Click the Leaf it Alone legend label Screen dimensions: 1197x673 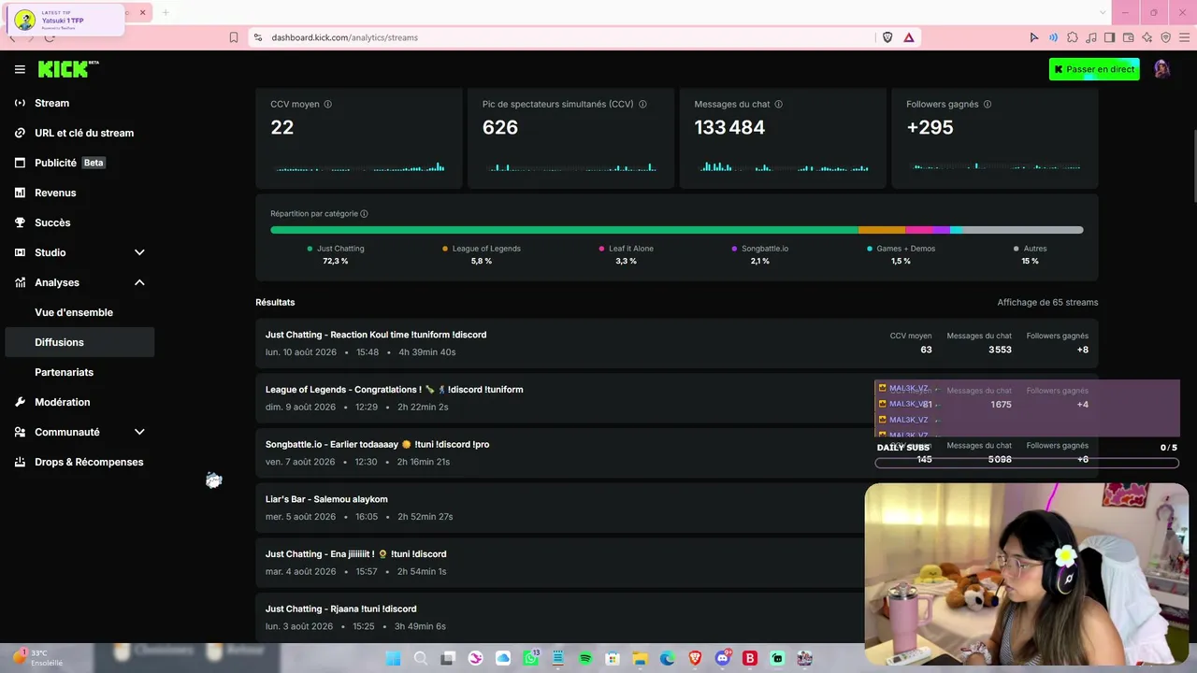tap(631, 249)
